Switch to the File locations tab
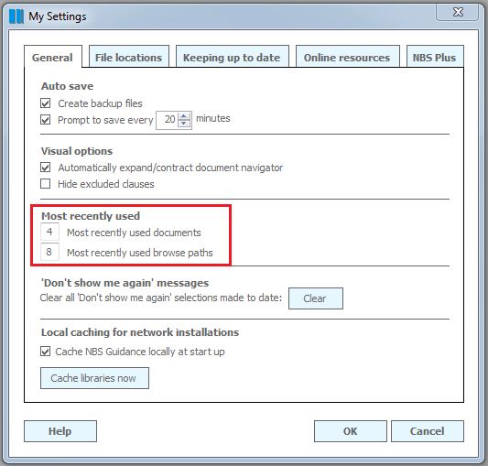Image resolution: width=488 pixels, height=466 pixels. tap(129, 58)
